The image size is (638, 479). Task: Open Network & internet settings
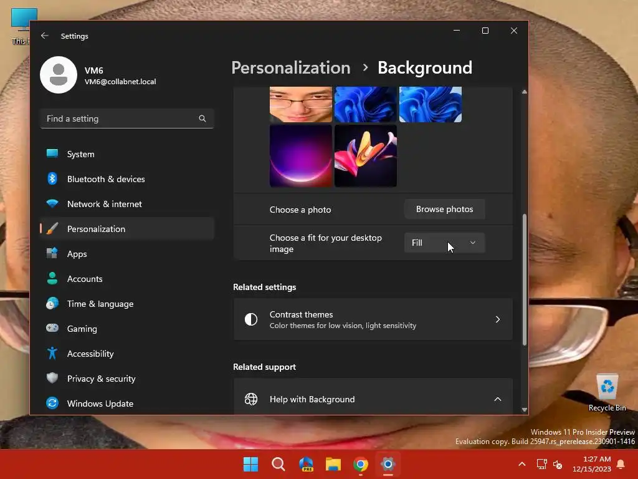click(127, 204)
